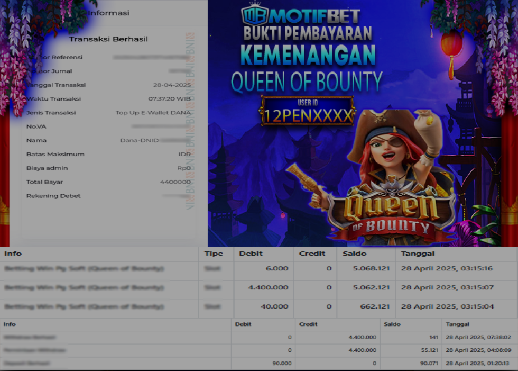This screenshot has width=518, height=371.
Task: Click the Rekening Debet label
Action: (53, 196)
